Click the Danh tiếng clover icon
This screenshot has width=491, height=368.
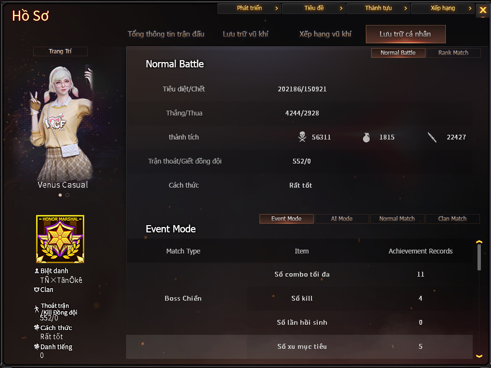point(37,346)
